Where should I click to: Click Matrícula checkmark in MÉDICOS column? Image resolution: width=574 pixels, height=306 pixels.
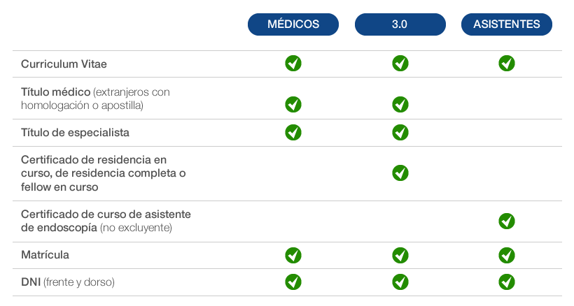(x=293, y=255)
